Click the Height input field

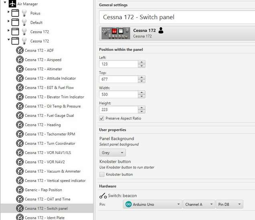coord(119,110)
